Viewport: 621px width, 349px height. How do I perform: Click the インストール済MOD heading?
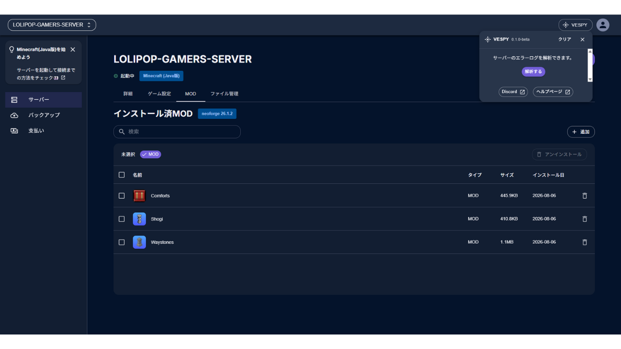pos(153,114)
